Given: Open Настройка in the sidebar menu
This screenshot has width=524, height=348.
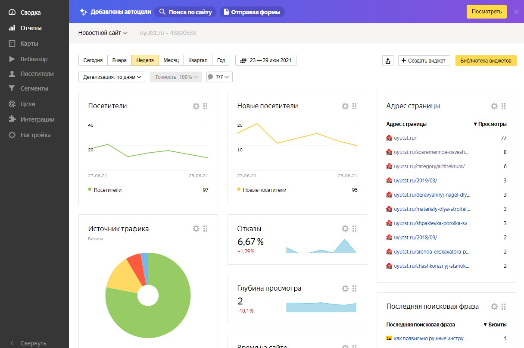Looking at the screenshot, I should (35, 135).
